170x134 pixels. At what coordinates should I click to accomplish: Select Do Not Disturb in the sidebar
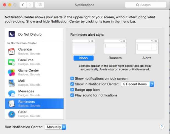coord(34,34)
